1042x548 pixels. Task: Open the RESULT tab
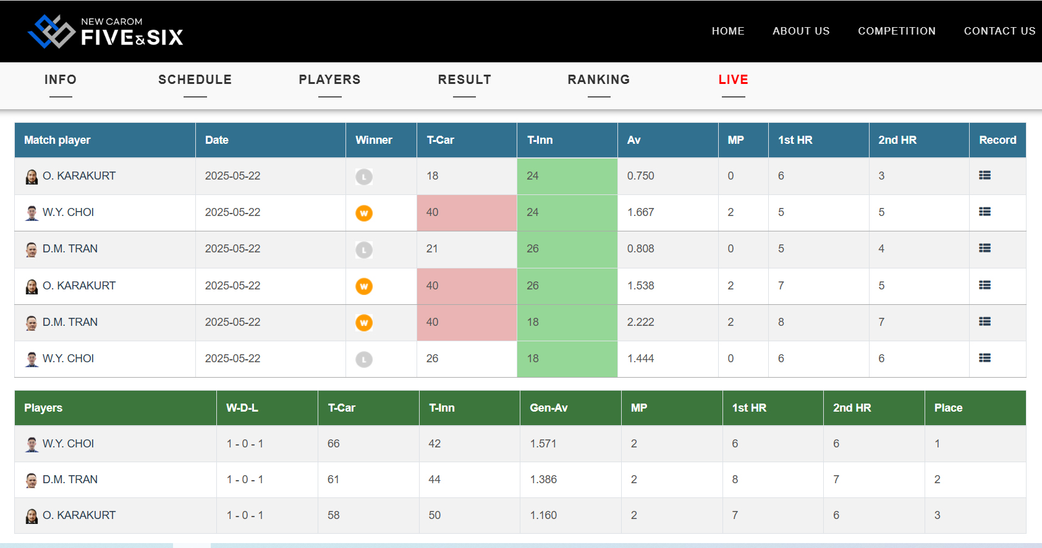click(464, 80)
